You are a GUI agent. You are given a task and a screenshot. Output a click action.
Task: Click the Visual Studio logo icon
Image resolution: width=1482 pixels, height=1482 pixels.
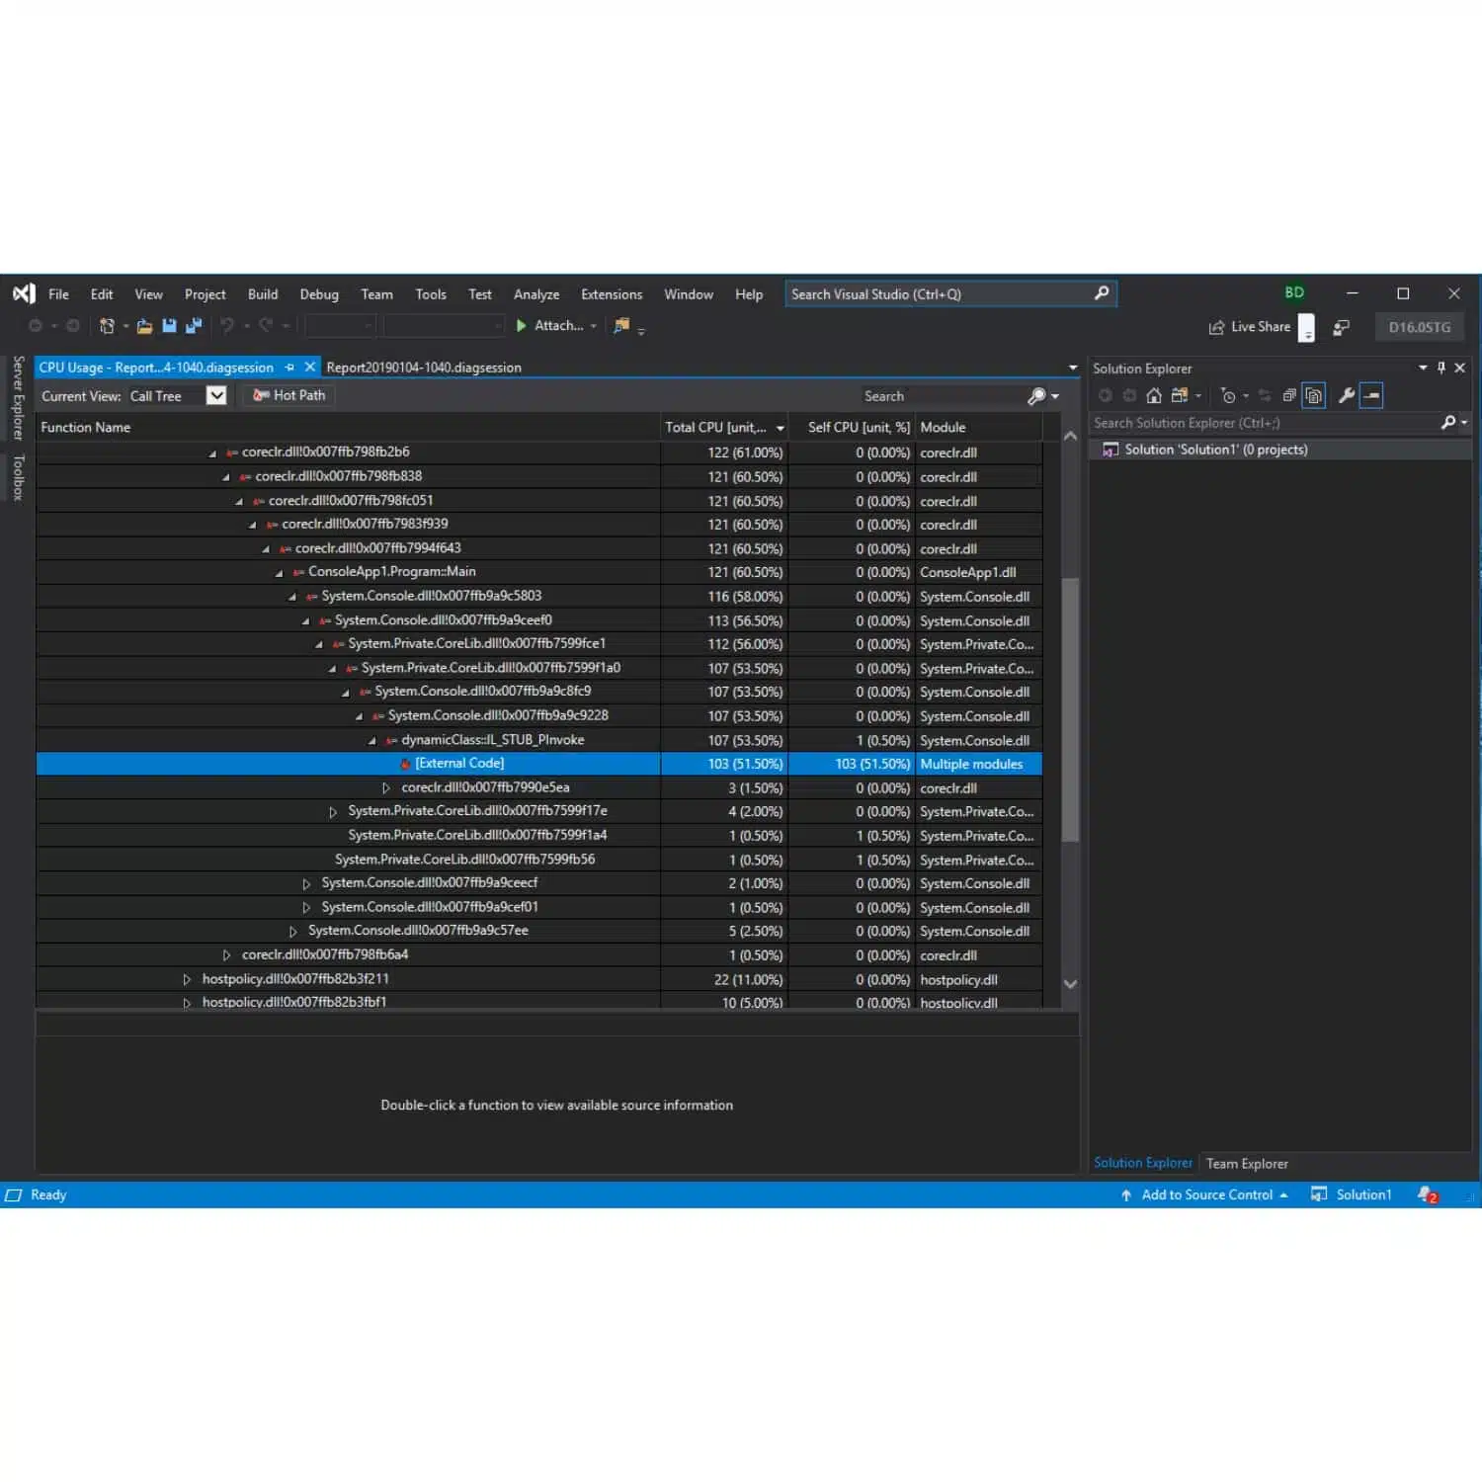click(x=24, y=293)
